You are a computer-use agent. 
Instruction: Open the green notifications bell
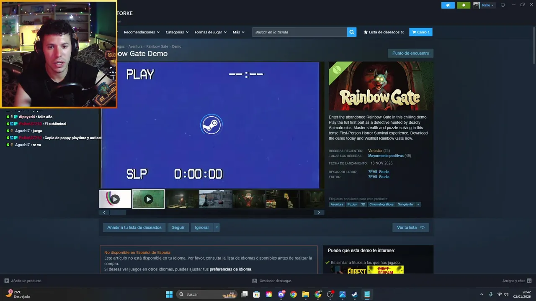(x=464, y=5)
